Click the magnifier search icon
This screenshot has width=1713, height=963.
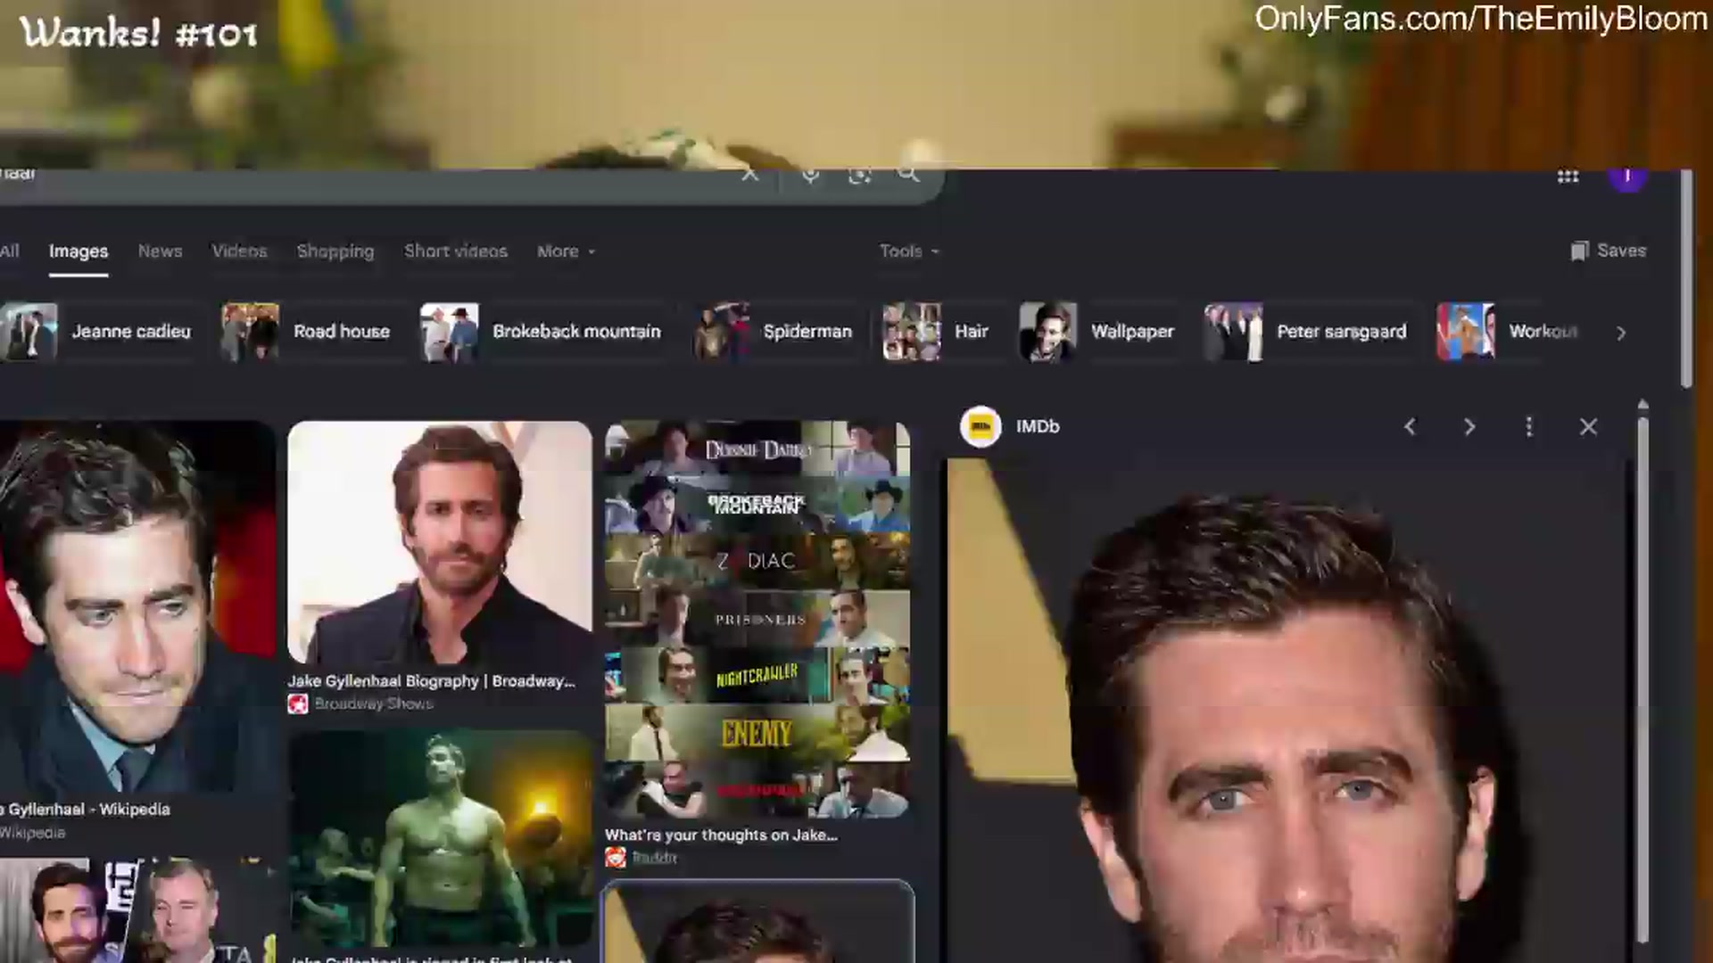pos(908,175)
